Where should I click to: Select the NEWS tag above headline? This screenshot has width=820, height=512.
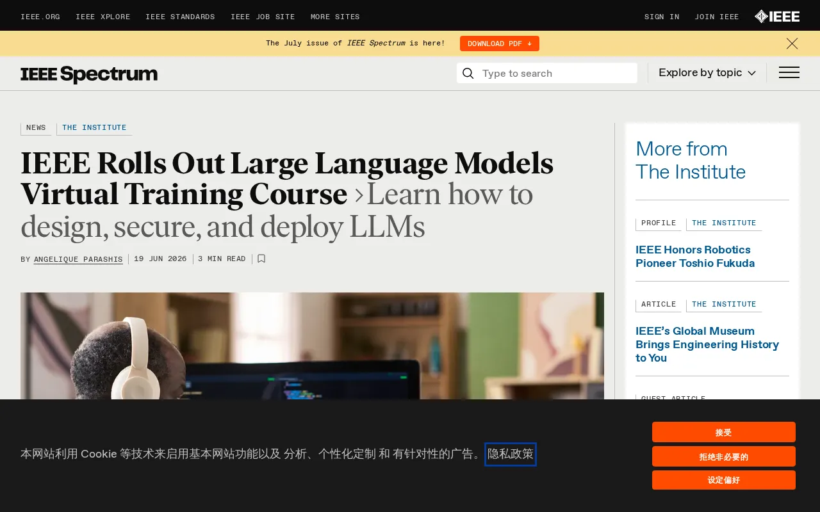pos(36,128)
